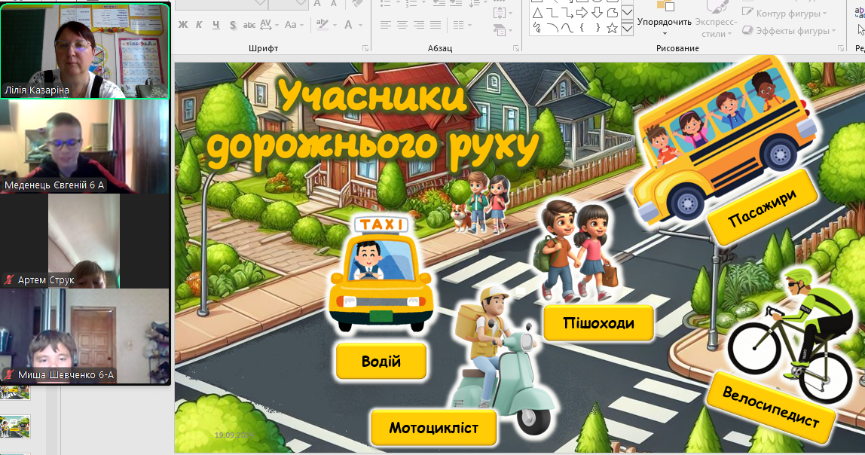Select the down arrow shape

coord(597,13)
